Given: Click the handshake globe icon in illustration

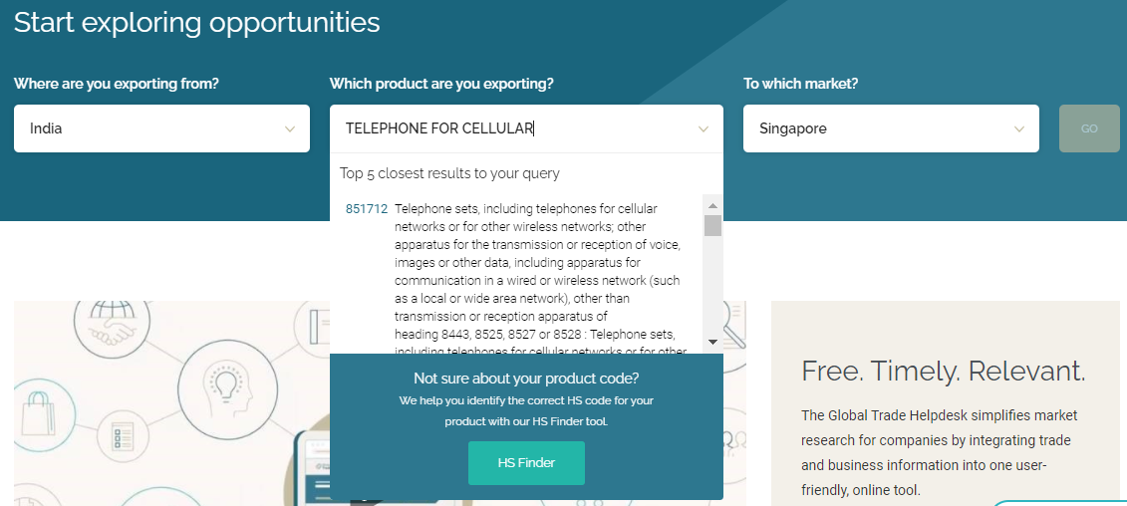Looking at the screenshot, I should pyautogui.click(x=113, y=328).
